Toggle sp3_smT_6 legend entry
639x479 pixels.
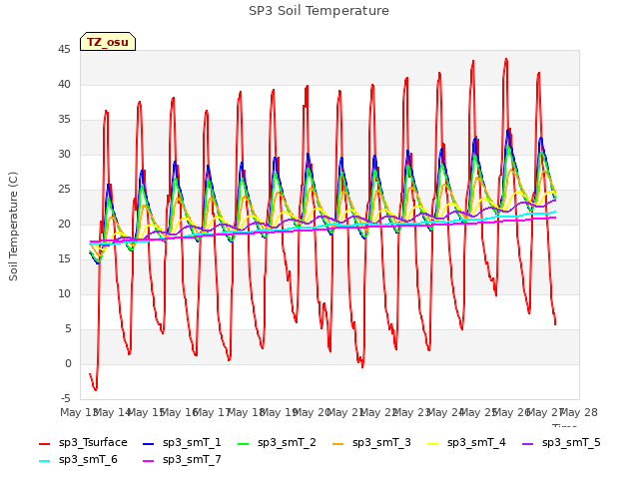click(x=78, y=460)
